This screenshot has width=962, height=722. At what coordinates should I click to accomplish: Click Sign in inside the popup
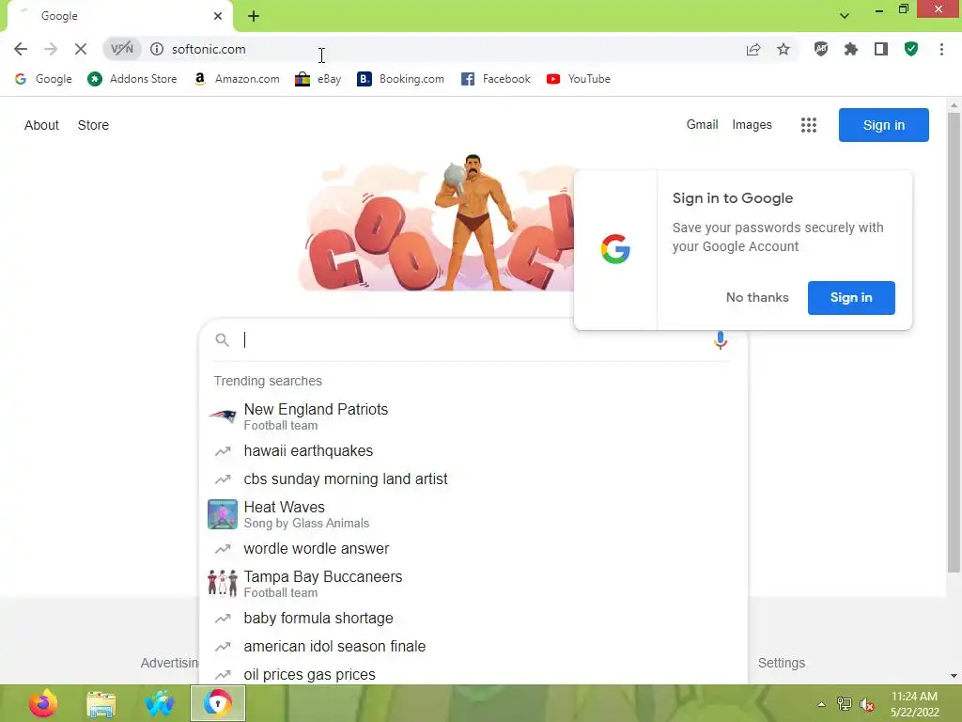pos(851,298)
